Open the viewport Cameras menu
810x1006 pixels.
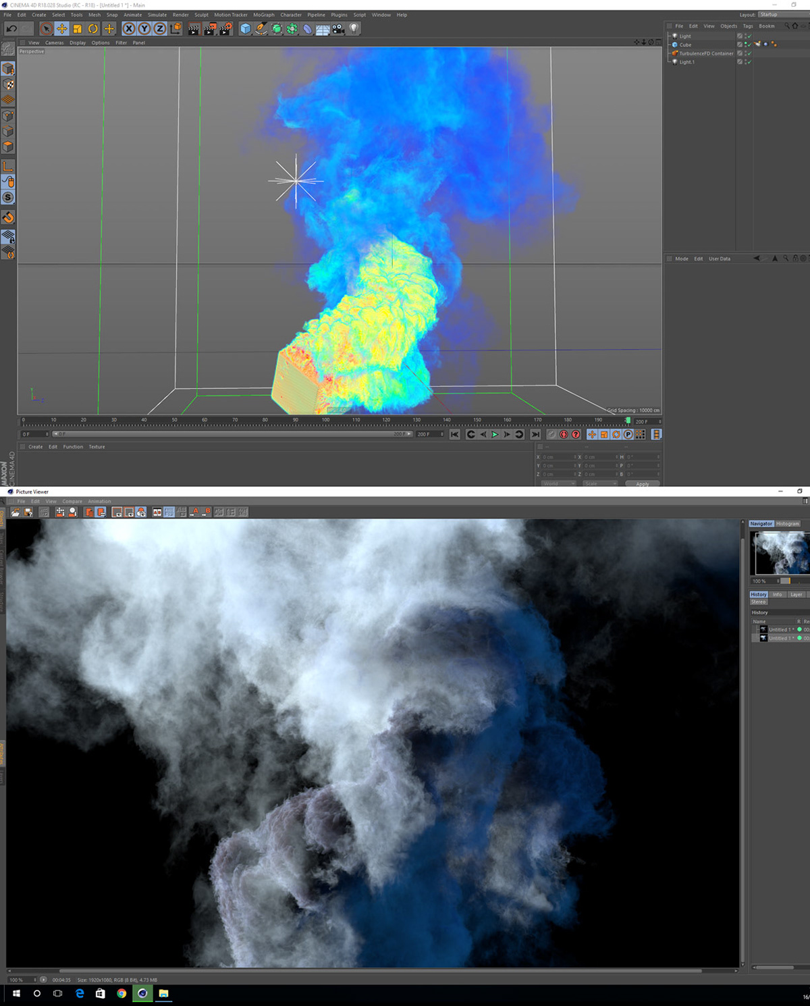[x=55, y=43]
